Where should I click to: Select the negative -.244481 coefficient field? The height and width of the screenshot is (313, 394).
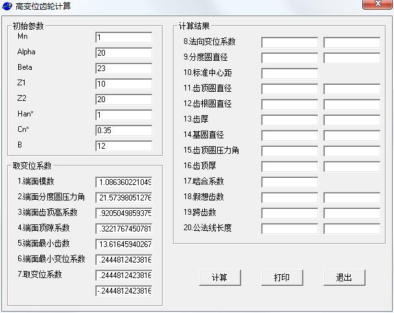coord(124,291)
